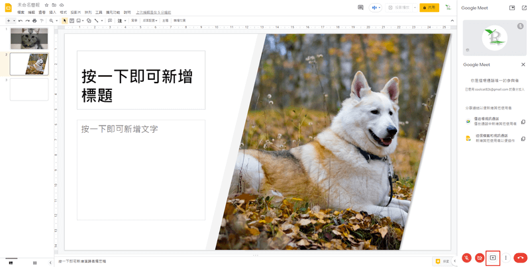The height and width of the screenshot is (267, 530).
Task: Collapse the menus with the up chevron
Action: (452, 20)
